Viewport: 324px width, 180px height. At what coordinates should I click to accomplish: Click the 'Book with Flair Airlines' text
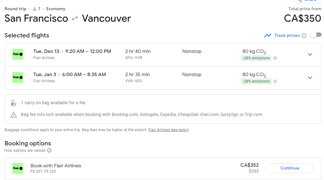point(56,166)
